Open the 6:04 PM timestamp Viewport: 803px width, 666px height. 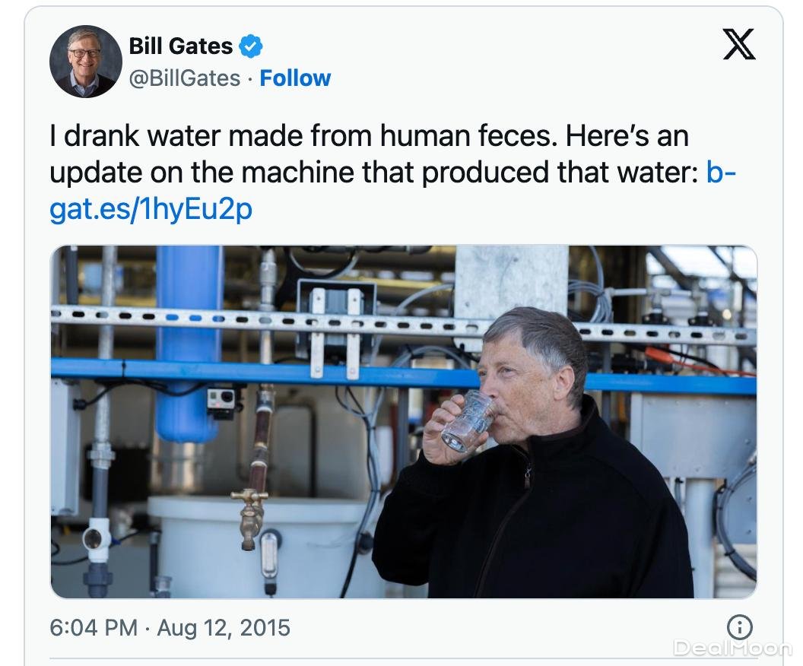[x=94, y=628]
